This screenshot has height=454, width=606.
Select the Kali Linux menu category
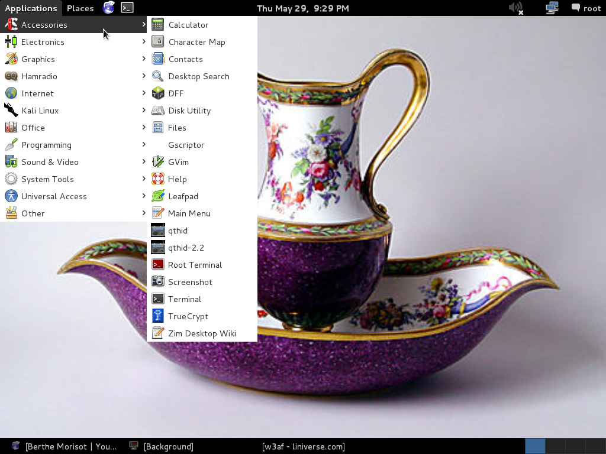click(40, 111)
